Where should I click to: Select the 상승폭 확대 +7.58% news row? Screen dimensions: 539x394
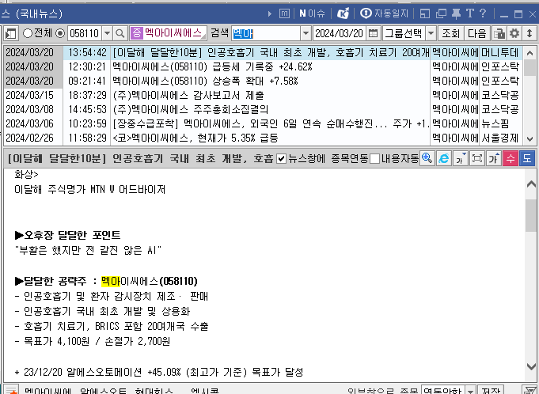263,81
